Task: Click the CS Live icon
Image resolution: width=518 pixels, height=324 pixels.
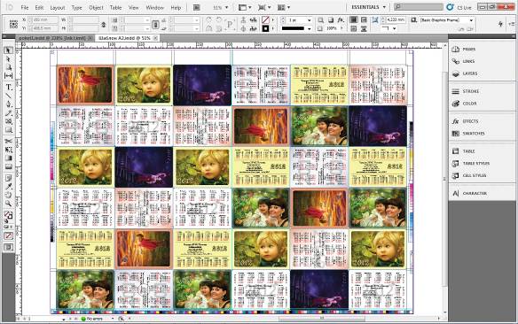Action: (450, 7)
